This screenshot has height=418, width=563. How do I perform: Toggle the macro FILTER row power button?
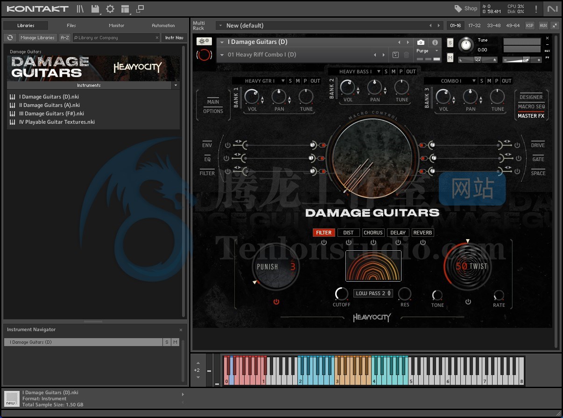tap(227, 172)
